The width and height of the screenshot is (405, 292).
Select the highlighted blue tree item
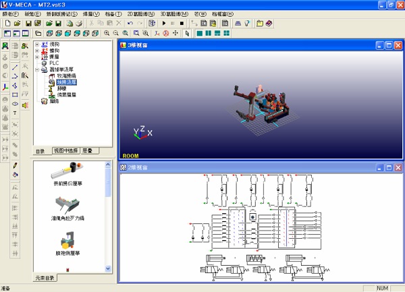tap(66, 82)
